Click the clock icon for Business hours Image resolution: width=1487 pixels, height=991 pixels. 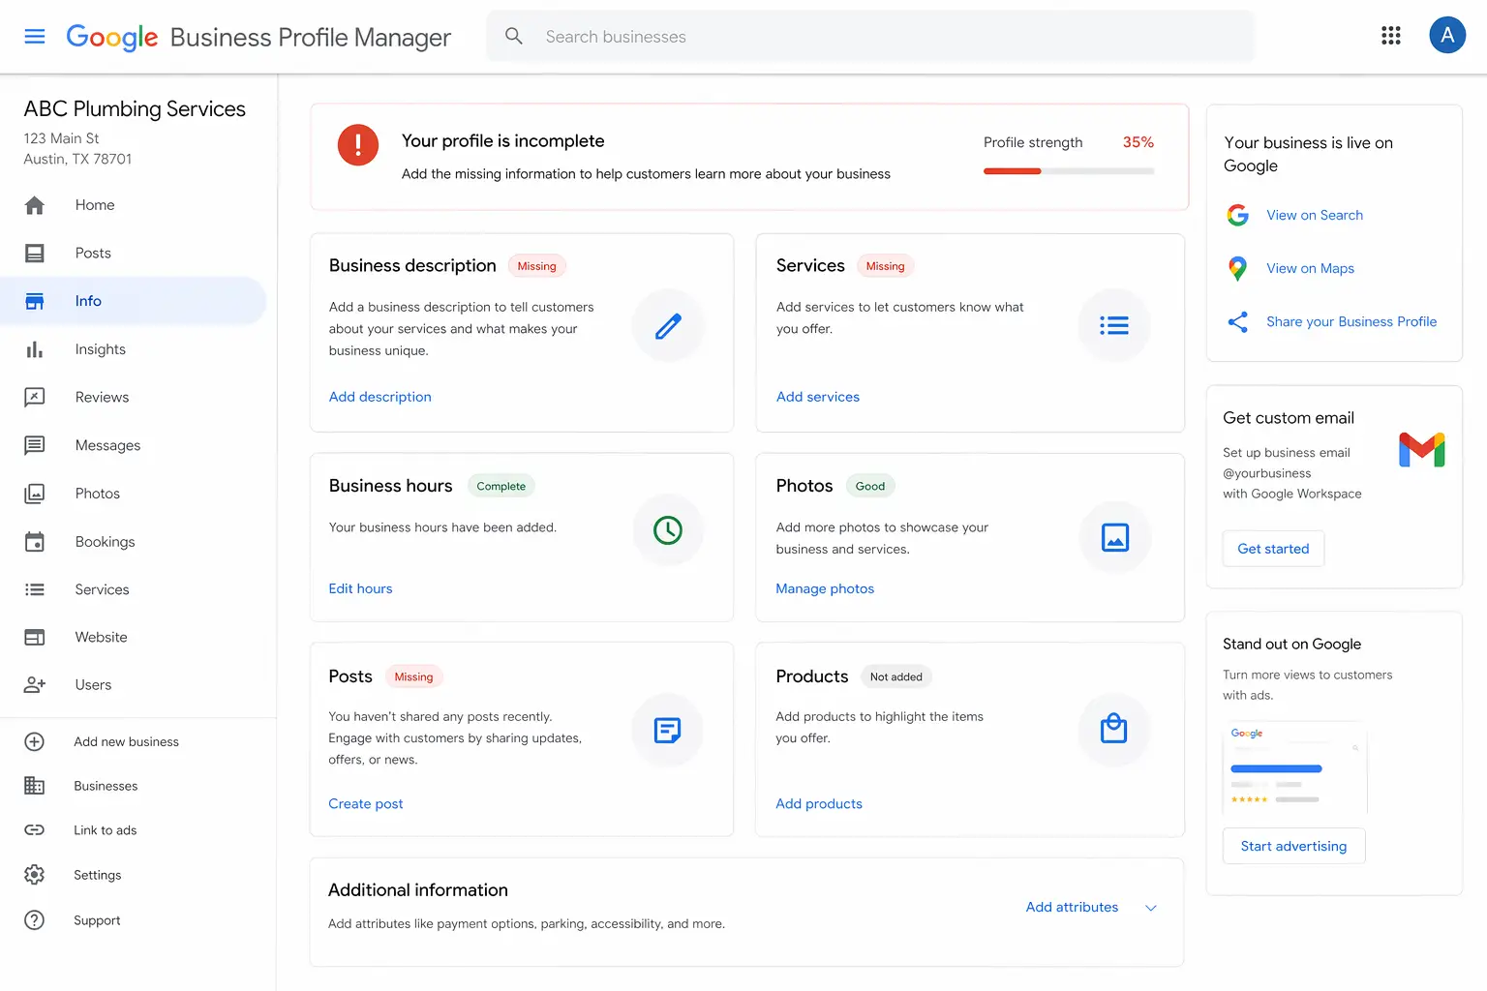(x=668, y=530)
